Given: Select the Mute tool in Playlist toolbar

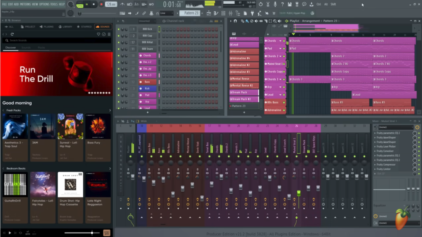Looking at the screenshot, I should tap(256, 21).
